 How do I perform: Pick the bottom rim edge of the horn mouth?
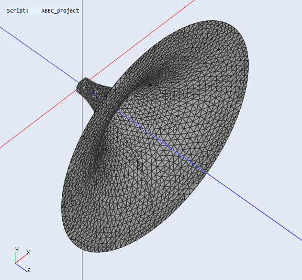[96, 252]
